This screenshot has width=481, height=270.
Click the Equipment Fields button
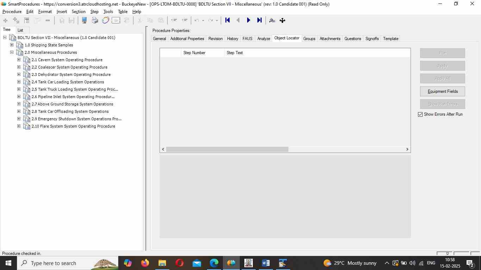click(x=443, y=91)
